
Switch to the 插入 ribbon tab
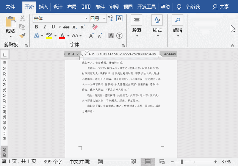(x=44, y=7)
